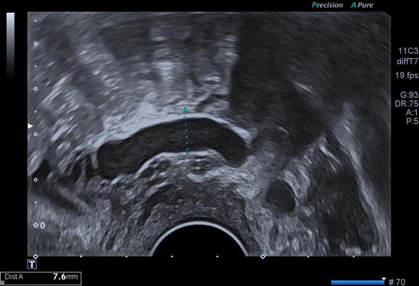Click the T icon below the image
The height and width of the screenshot is (286, 419).
tap(32, 265)
